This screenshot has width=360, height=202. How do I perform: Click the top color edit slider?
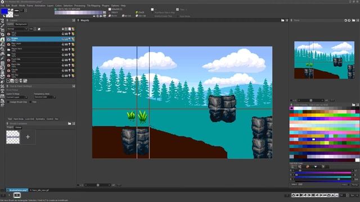point(323,171)
